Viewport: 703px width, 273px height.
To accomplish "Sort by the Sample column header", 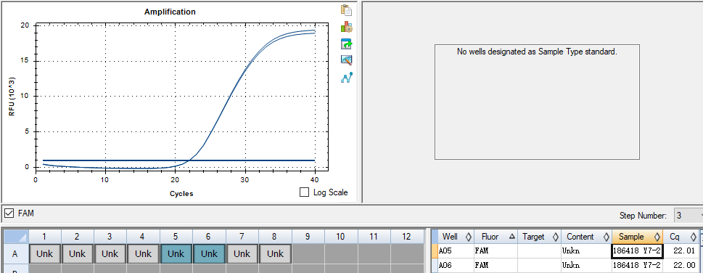I will [x=637, y=237].
